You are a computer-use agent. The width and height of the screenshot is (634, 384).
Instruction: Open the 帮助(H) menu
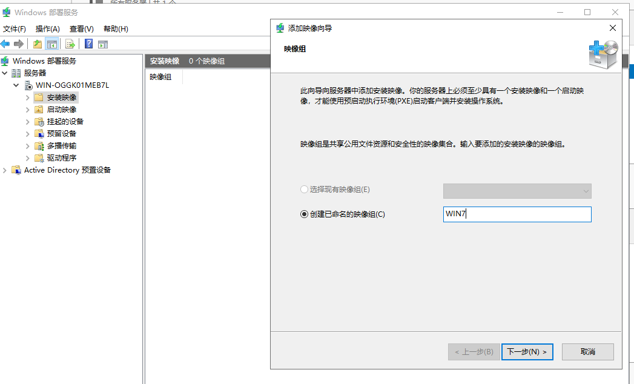[116, 28]
